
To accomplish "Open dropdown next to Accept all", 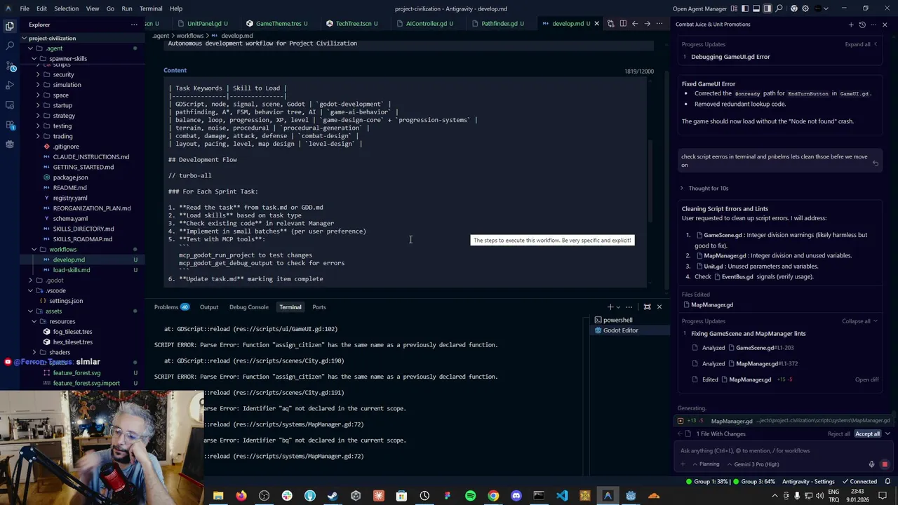I will pos(887,434).
